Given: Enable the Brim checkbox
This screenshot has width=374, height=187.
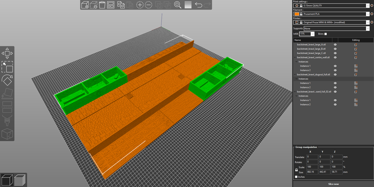Looking at the screenshot, I should tap(326, 34).
